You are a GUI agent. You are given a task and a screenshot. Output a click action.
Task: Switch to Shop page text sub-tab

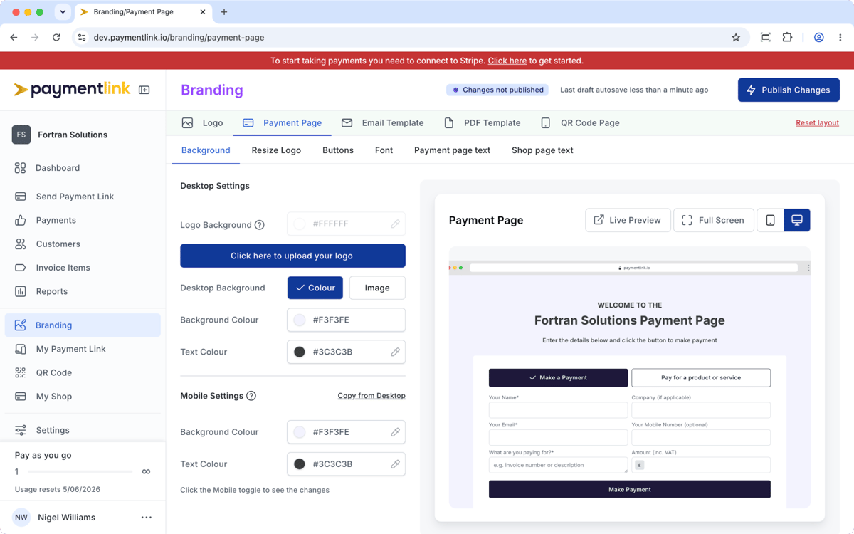542,150
